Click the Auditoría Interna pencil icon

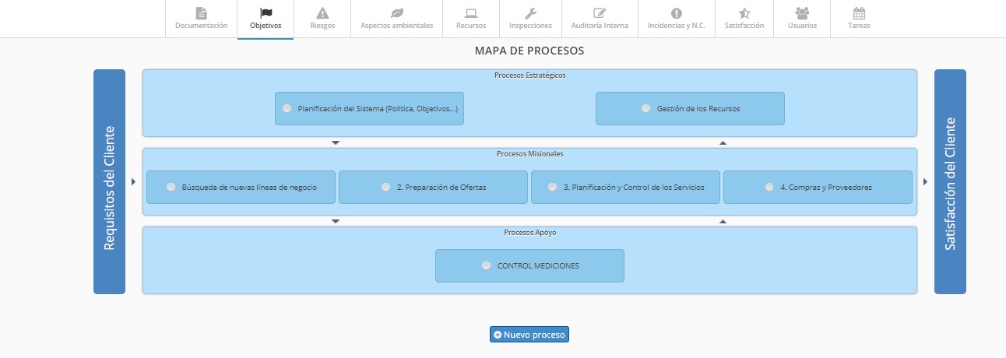click(600, 12)
